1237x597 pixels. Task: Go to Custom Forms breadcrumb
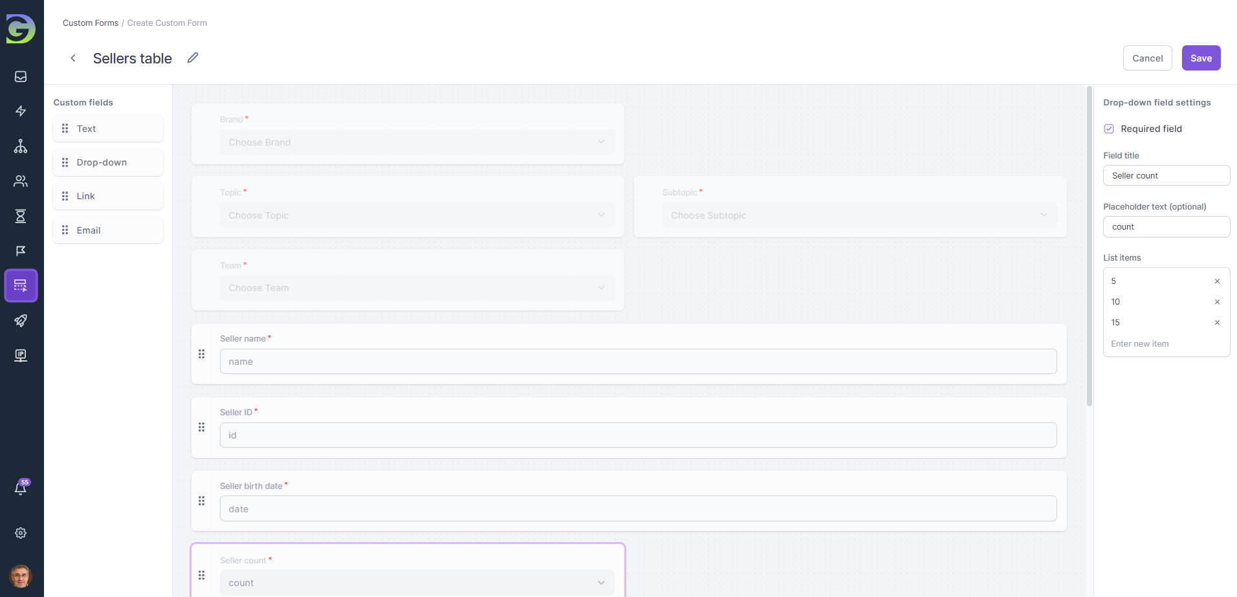point(91,23)
